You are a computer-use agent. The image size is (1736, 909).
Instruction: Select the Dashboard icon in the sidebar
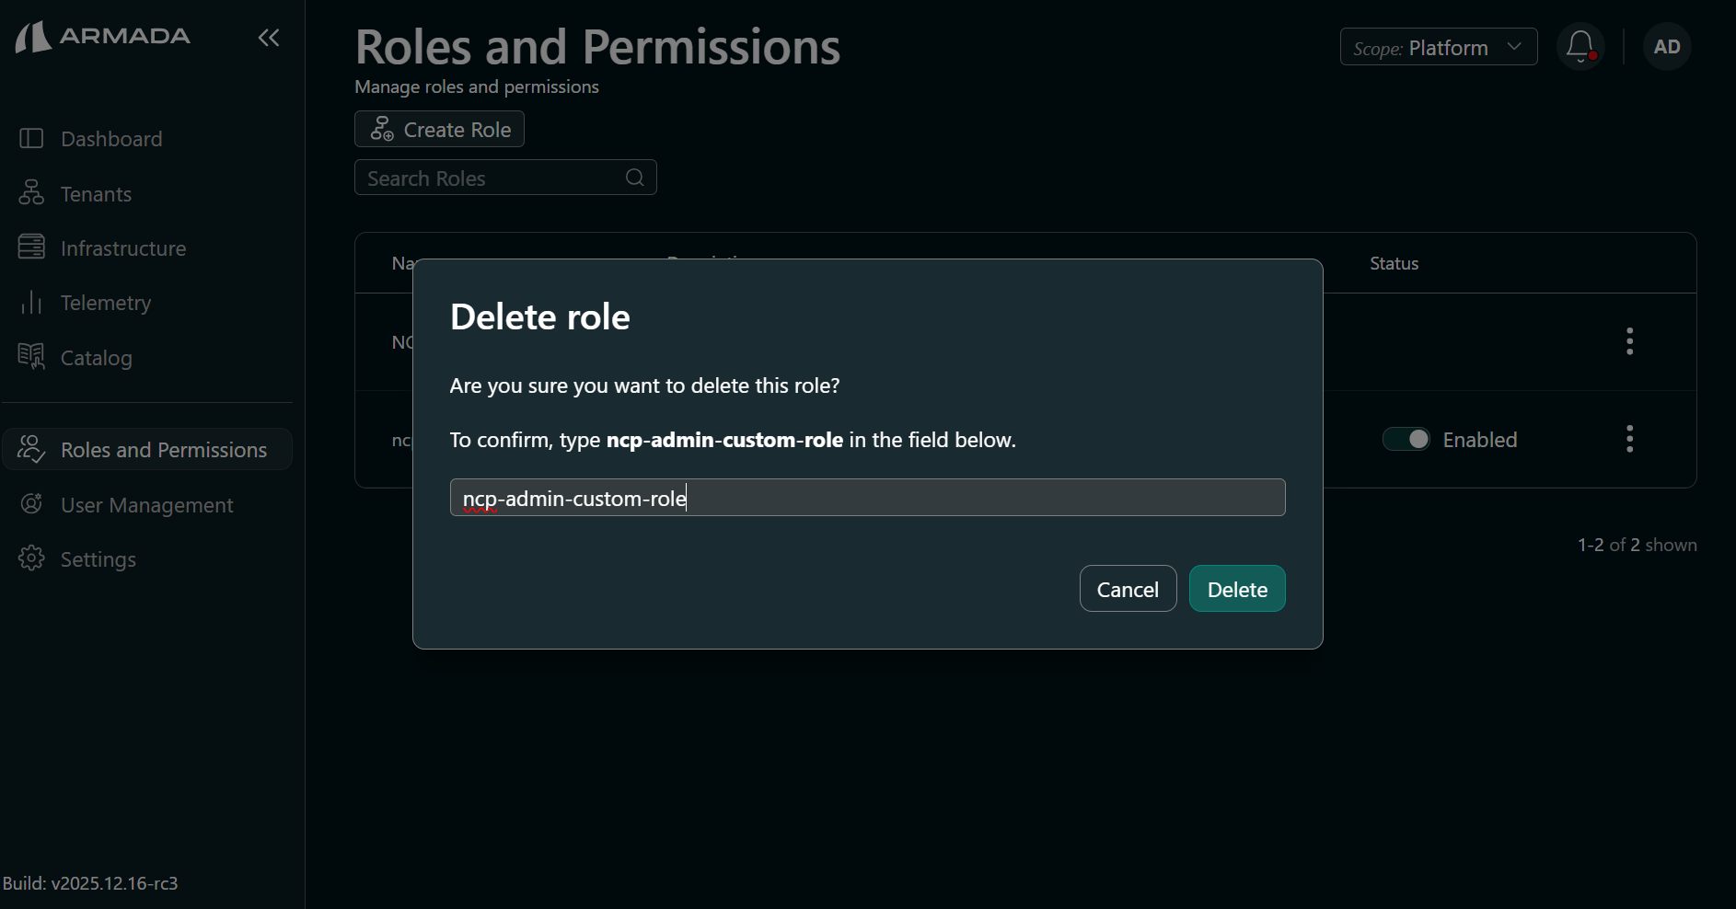pyautogui.click(x=30, y=138)
